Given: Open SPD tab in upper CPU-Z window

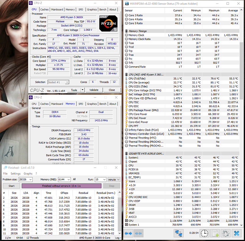Looking at the screenshot, I should point(81,10).
